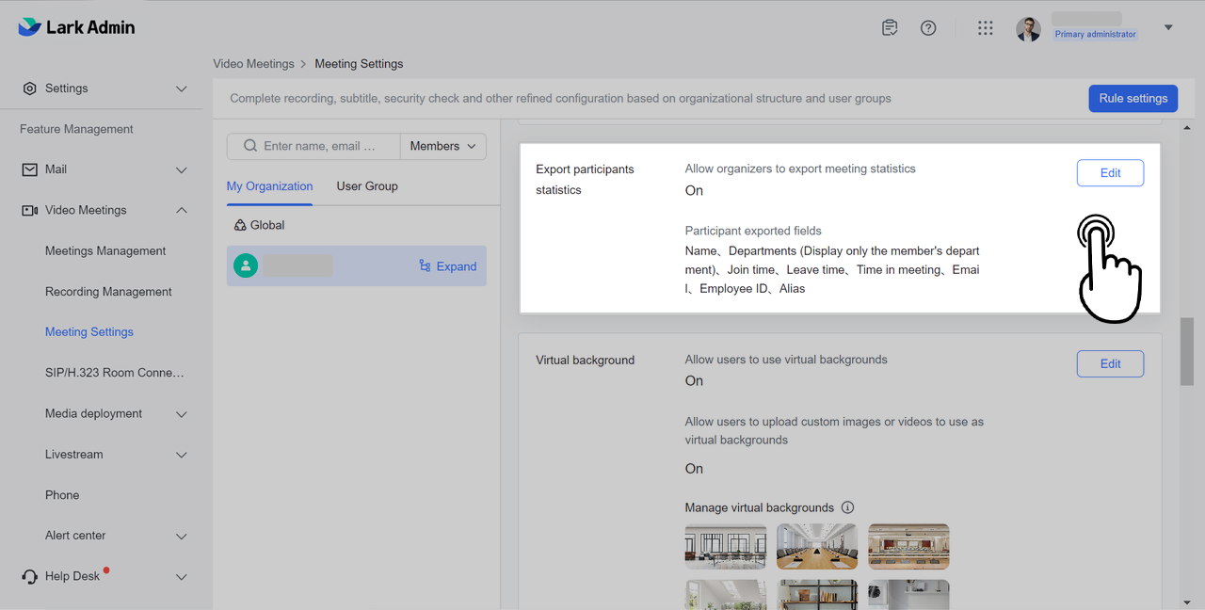Click the Global organization icon
This screenshot has width=1205, height=610.
coord(240,225)
